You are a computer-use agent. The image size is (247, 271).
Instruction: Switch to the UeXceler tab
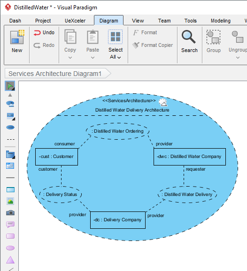pyautogui.click(x=75, y=21)
